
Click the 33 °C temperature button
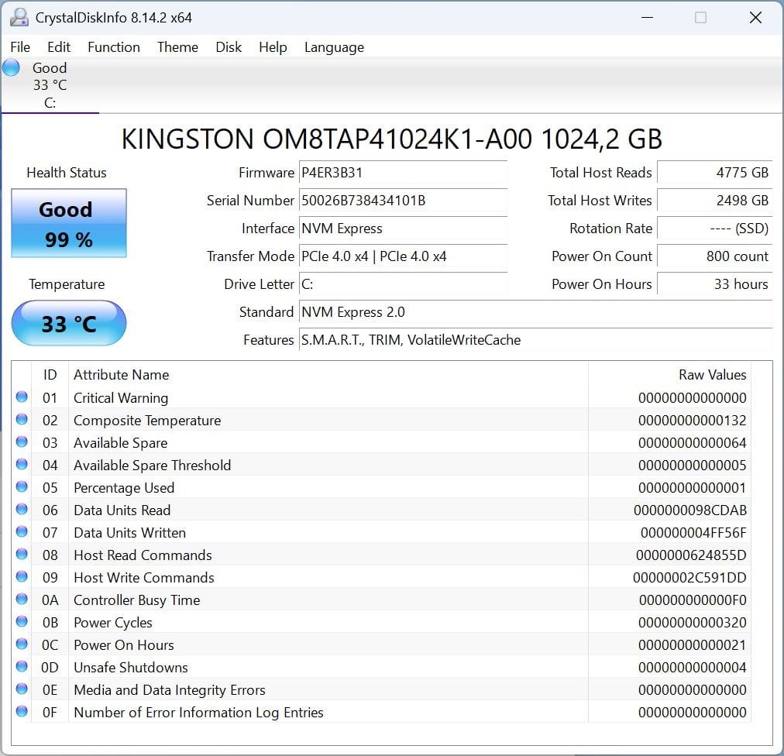[68, 323]
